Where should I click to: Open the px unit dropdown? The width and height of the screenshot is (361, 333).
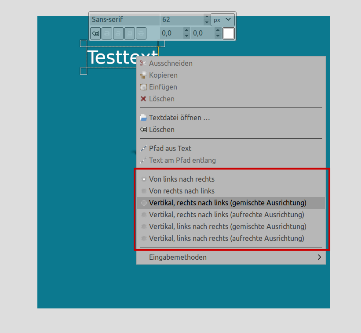tap(222, 20)
